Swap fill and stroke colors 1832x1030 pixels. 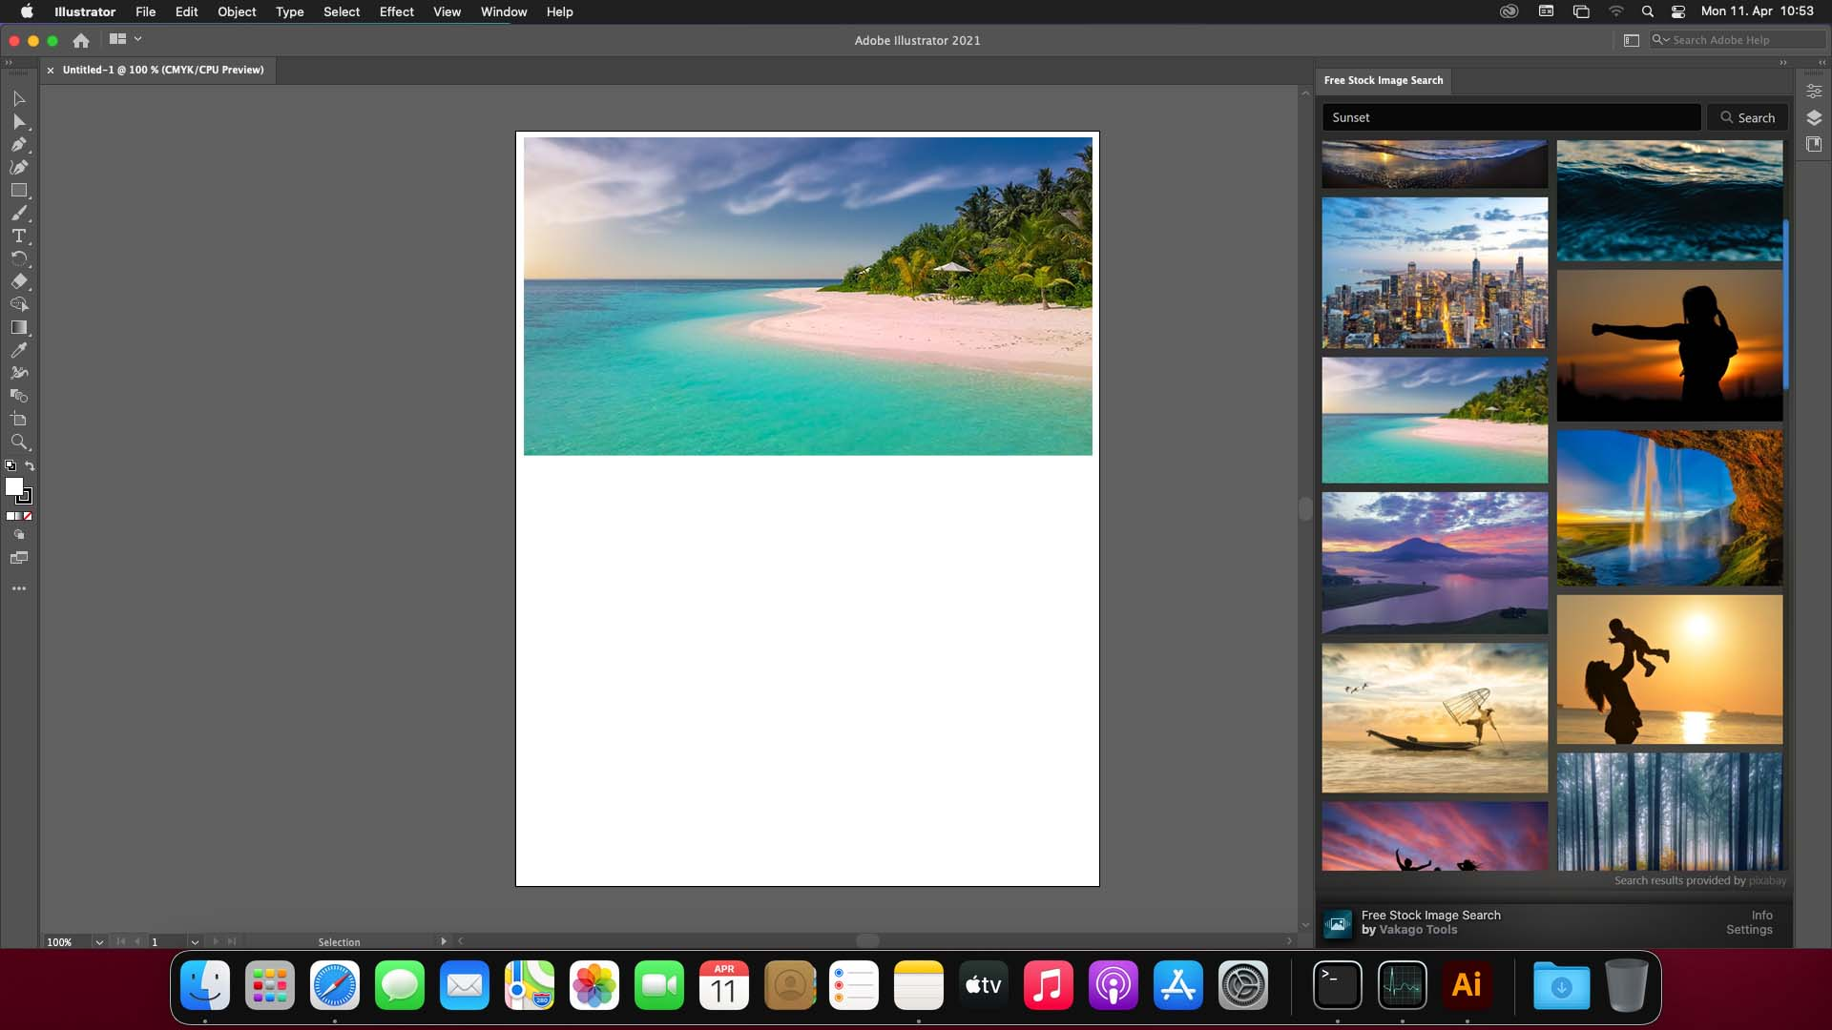(30, 466)
